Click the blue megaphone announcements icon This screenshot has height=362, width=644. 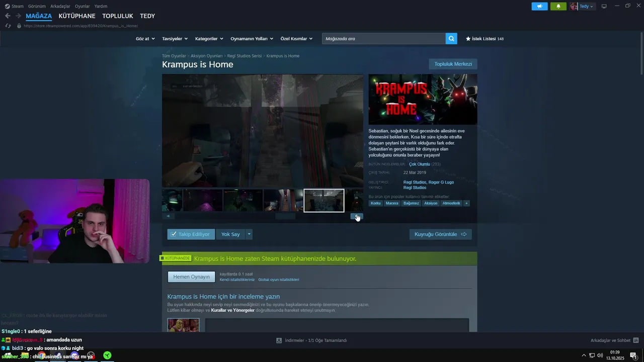click(539, 7)
